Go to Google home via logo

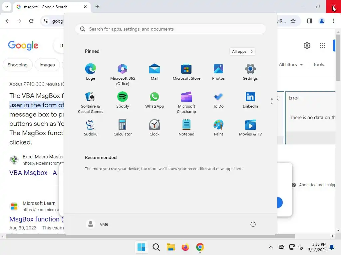click(x=23, y=45)
